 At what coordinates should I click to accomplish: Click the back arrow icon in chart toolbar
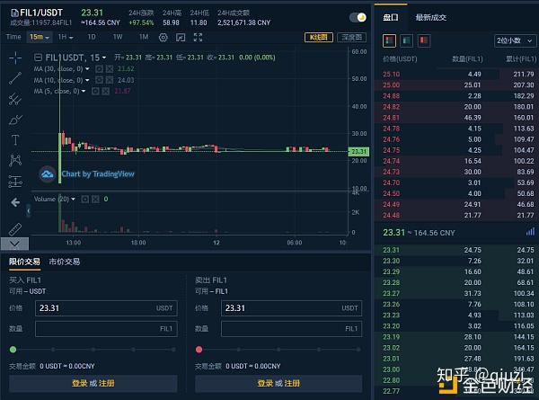[15, 202]
